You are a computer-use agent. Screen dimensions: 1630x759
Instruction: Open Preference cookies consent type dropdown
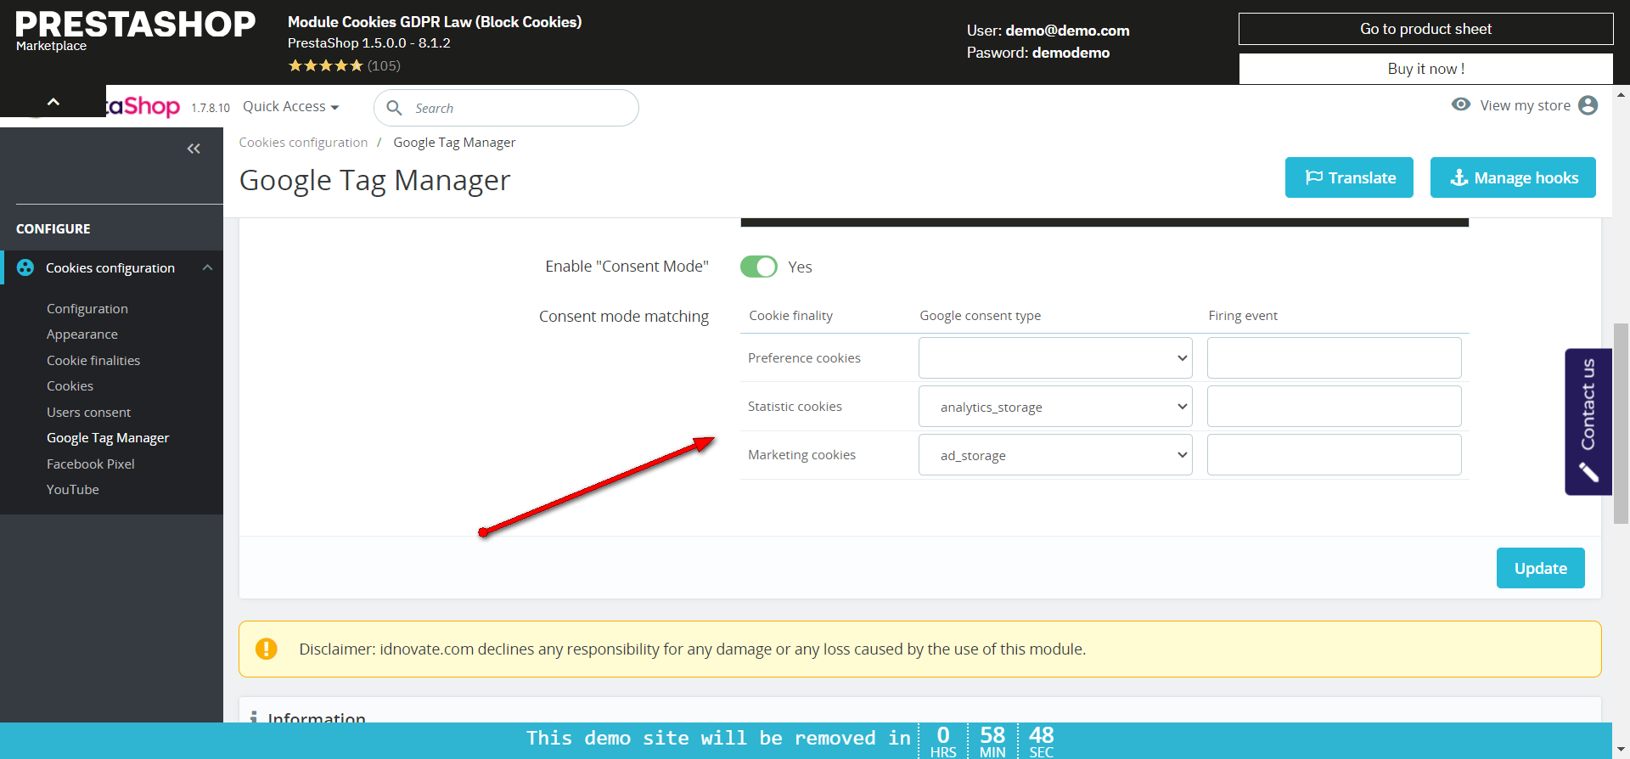click(x=1055, y=358)
